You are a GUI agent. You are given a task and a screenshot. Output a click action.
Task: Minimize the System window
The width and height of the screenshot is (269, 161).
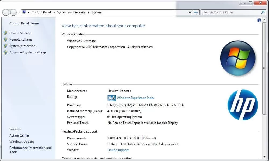tap(243, 3)
